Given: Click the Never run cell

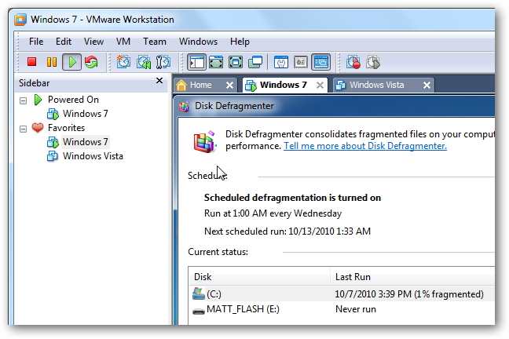Looking at the screenshot, I should click(x=356, y=309).
